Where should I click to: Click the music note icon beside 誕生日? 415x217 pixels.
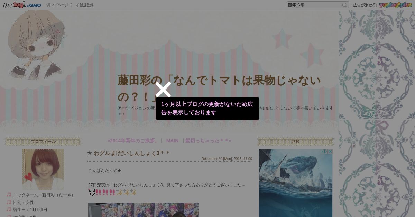(x=9, y=209)
